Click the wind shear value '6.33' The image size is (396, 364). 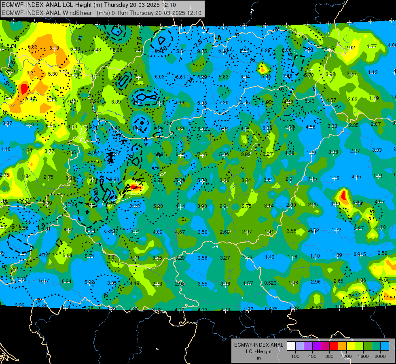(x=136, y=205)
